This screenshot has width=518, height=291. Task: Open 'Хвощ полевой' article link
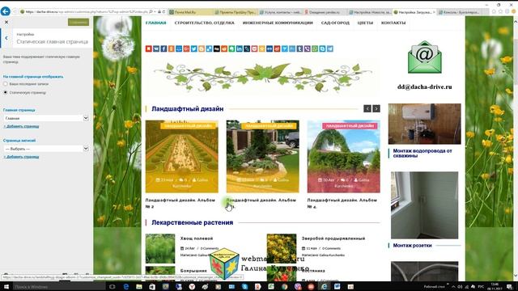(x=197, y=238)
